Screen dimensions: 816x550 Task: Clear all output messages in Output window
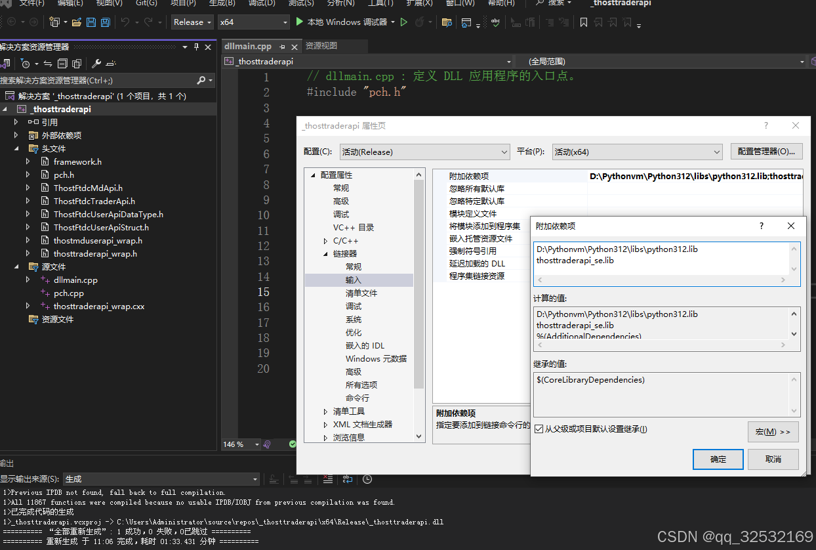(328, 480)
